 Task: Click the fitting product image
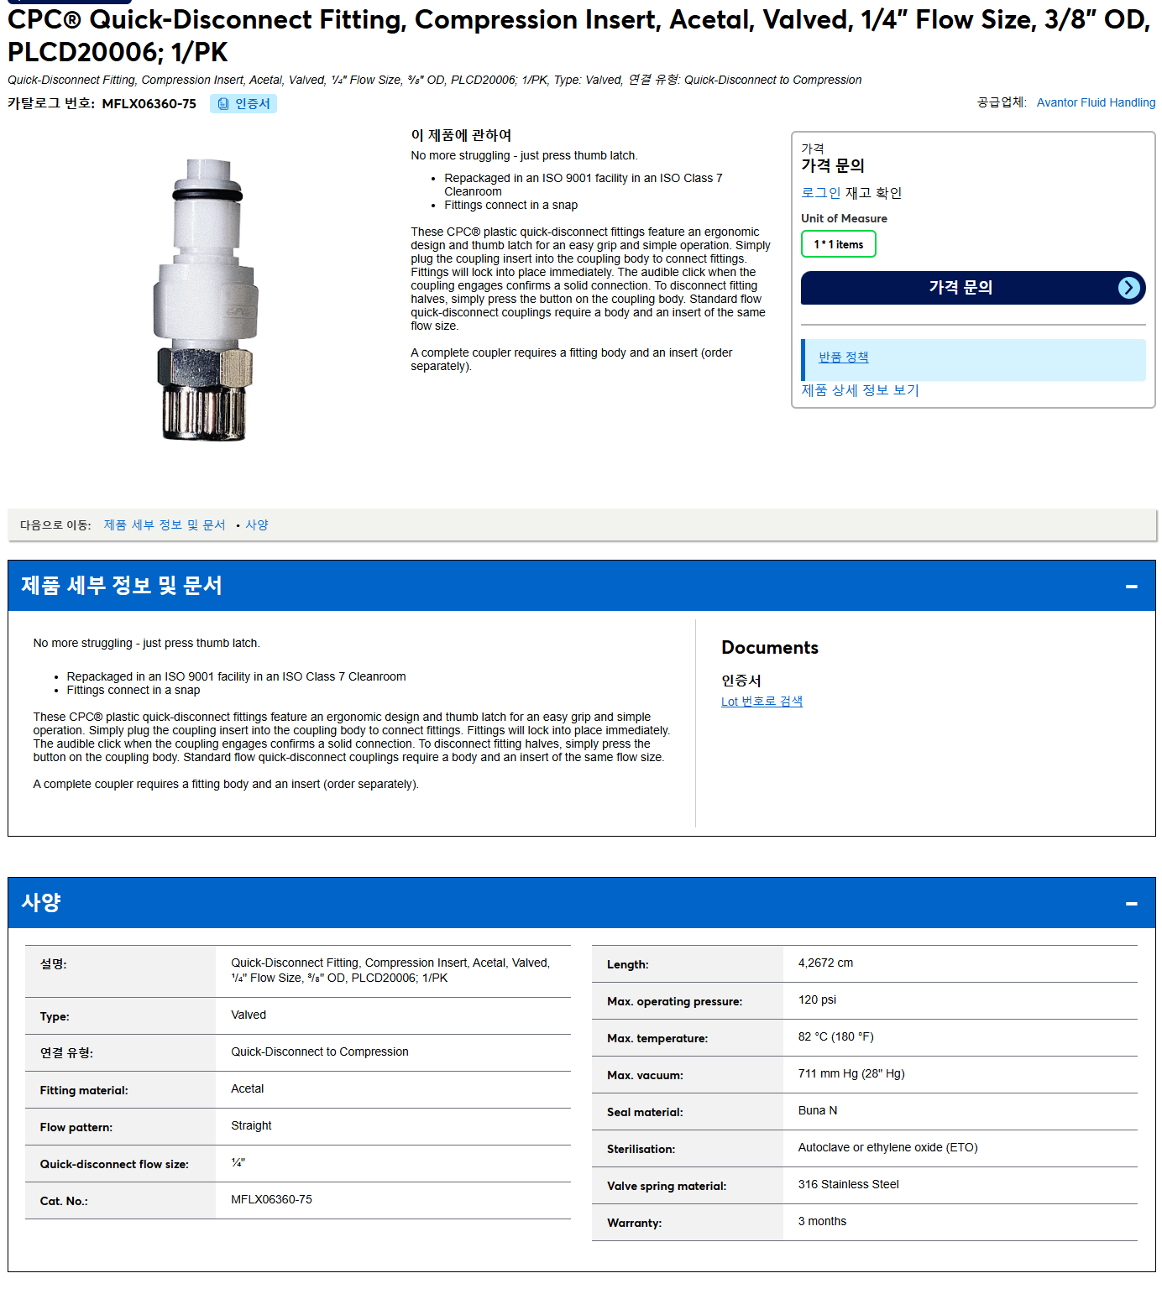206,300
